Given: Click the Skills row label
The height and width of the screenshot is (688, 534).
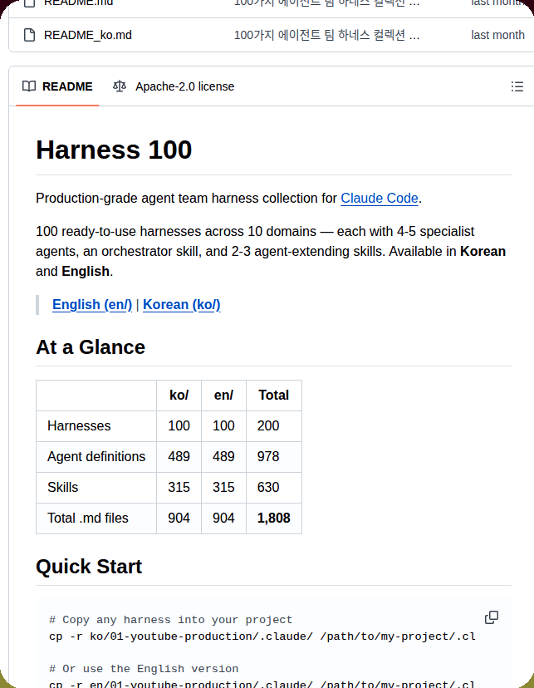Looking at the screenshot, I should 62,488.
